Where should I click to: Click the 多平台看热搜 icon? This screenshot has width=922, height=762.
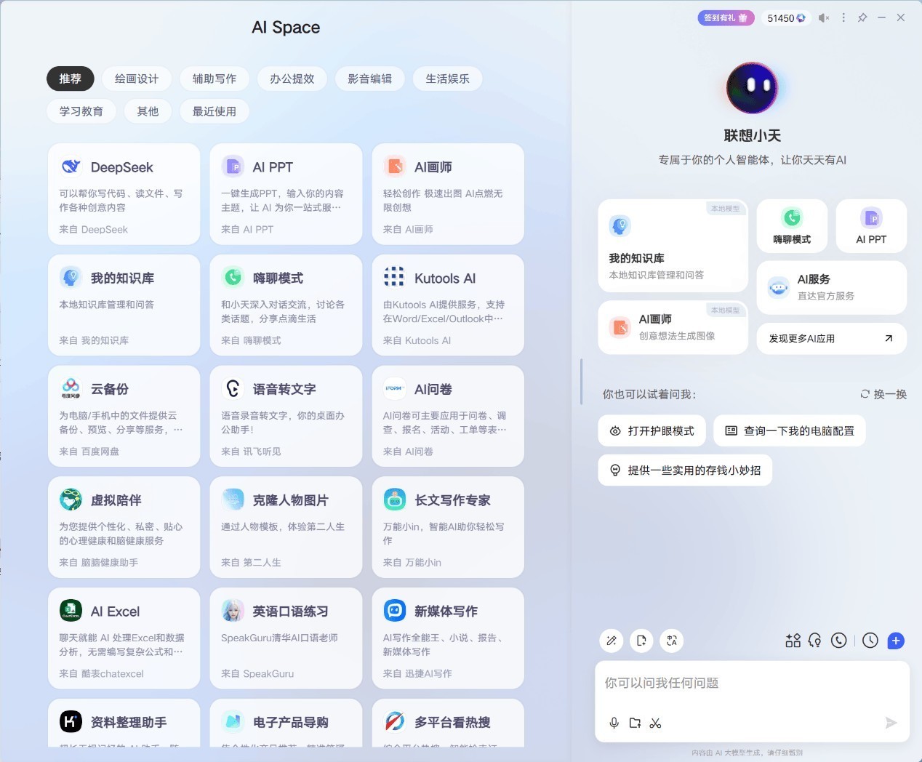[395, 722]
